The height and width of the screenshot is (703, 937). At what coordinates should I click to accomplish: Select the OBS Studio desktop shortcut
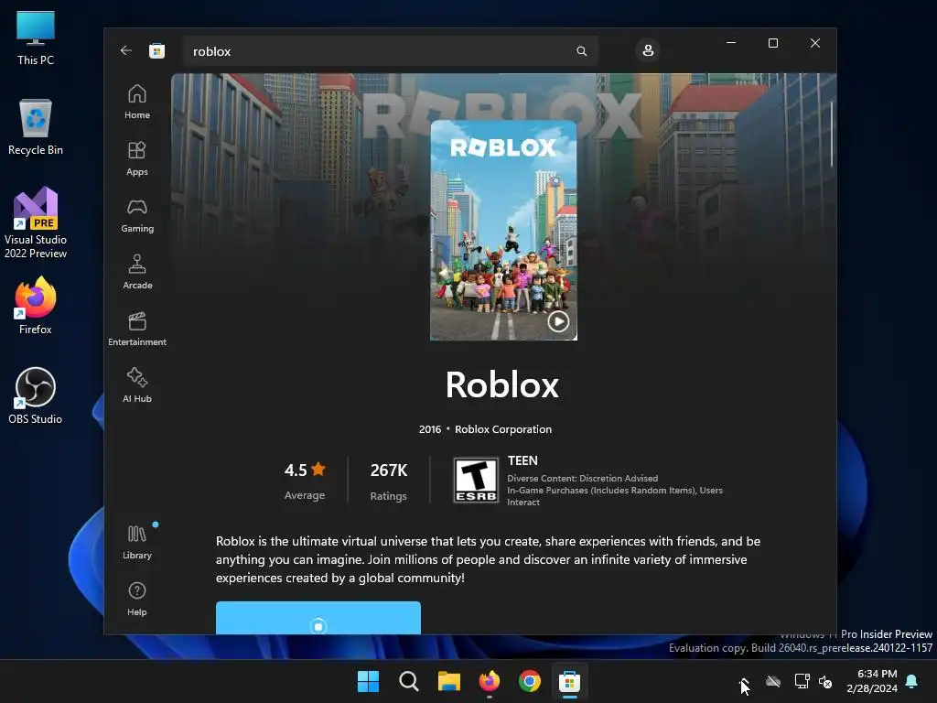coord(36,395)
